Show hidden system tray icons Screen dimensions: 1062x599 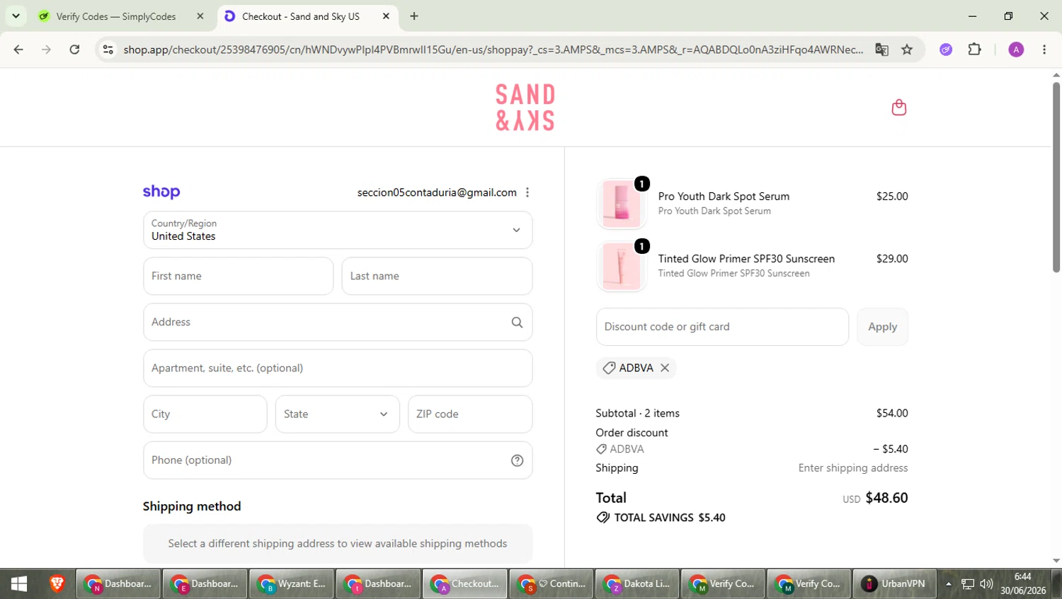click(x=949, y=584)
